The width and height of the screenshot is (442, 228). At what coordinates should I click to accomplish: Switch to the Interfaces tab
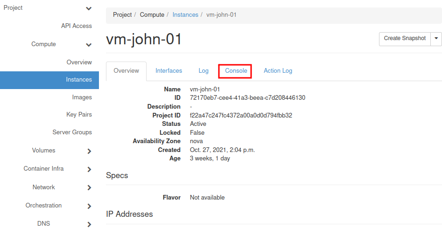[x=168, y=71]
